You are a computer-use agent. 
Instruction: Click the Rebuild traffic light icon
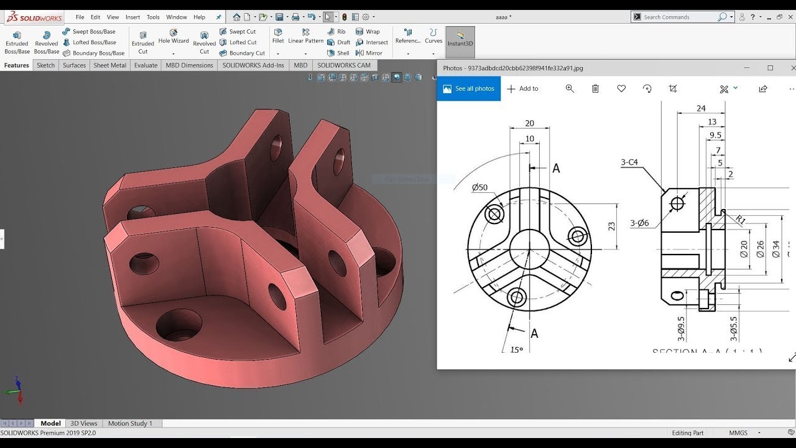pos(345,17)
